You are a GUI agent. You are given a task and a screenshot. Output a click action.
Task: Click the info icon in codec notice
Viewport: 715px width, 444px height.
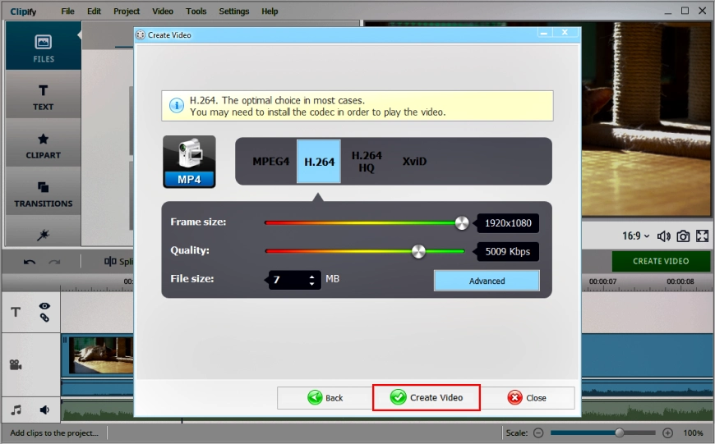(x=177, y=106)
